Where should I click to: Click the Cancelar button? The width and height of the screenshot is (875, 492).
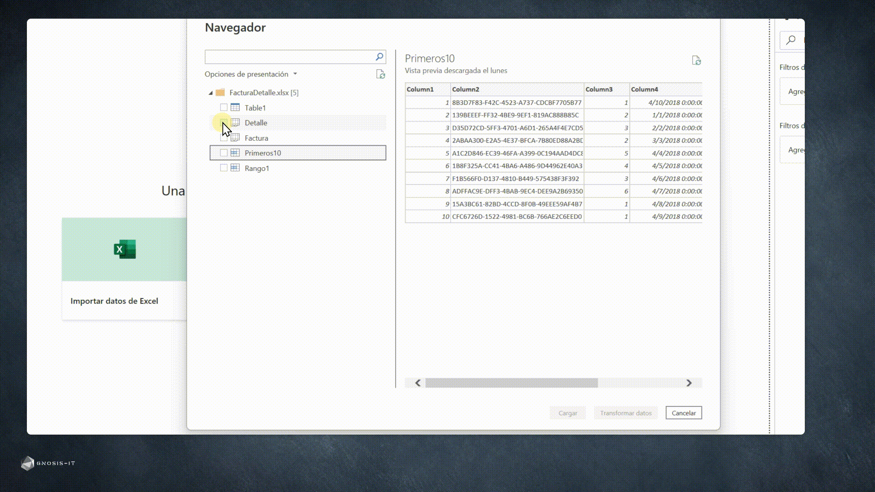tap(684, 413)
